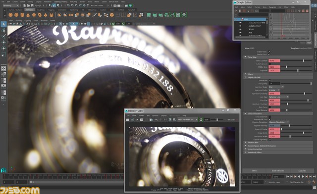This screenshot has height=194, width=317.
Task: Click the polygon pyramid shelf icon
Action: [x=46, y=15]
